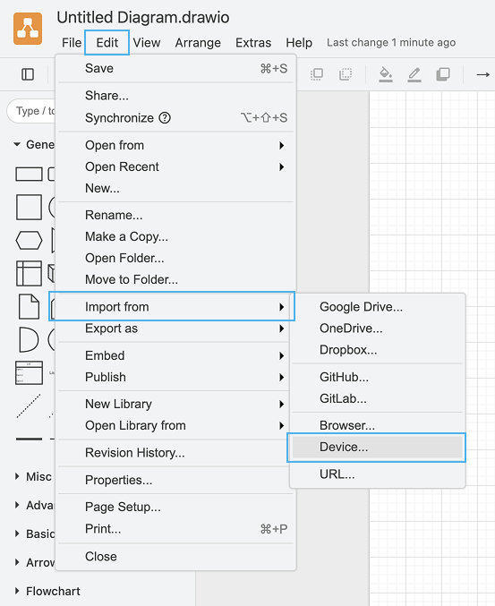Image resolution: width=495 pixels, height=606 pixels.
Task: Expand the Basic shapes section
Action: 17,533
